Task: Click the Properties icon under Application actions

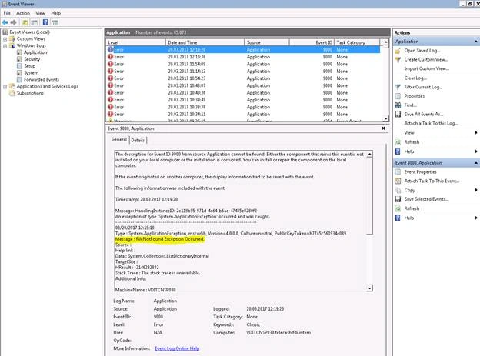Action: [398, 96]
